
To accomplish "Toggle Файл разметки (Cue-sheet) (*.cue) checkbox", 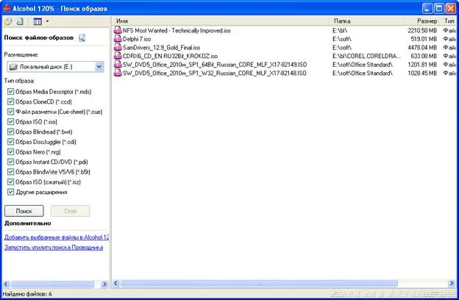I will pos(10,112).
